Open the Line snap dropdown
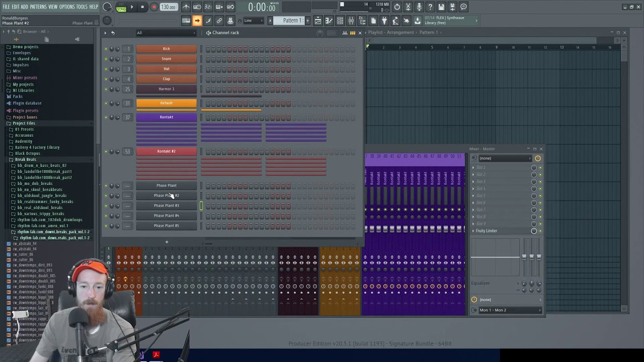 tap(253, 21)
